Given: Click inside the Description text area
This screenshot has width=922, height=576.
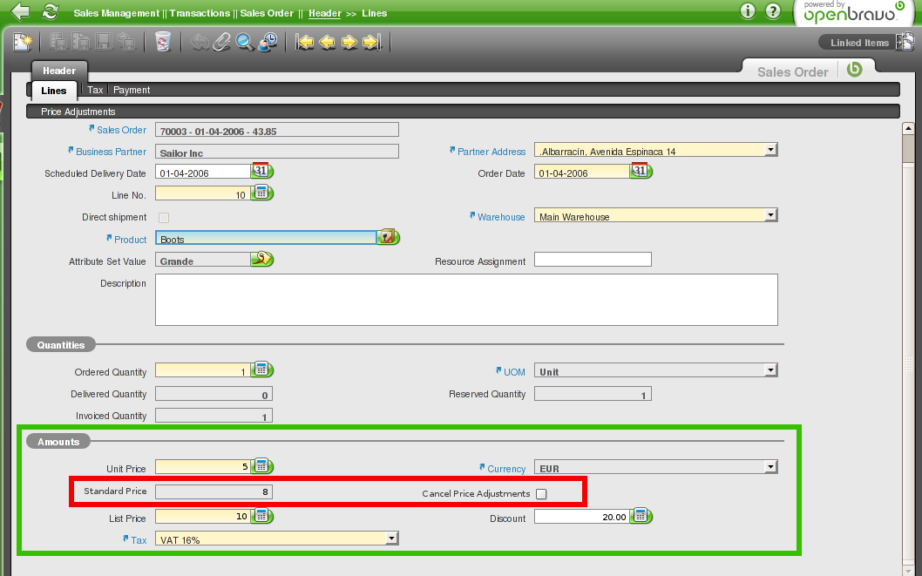Looking at the screenshot, I should pyautogui.click(x=465, y=299).
